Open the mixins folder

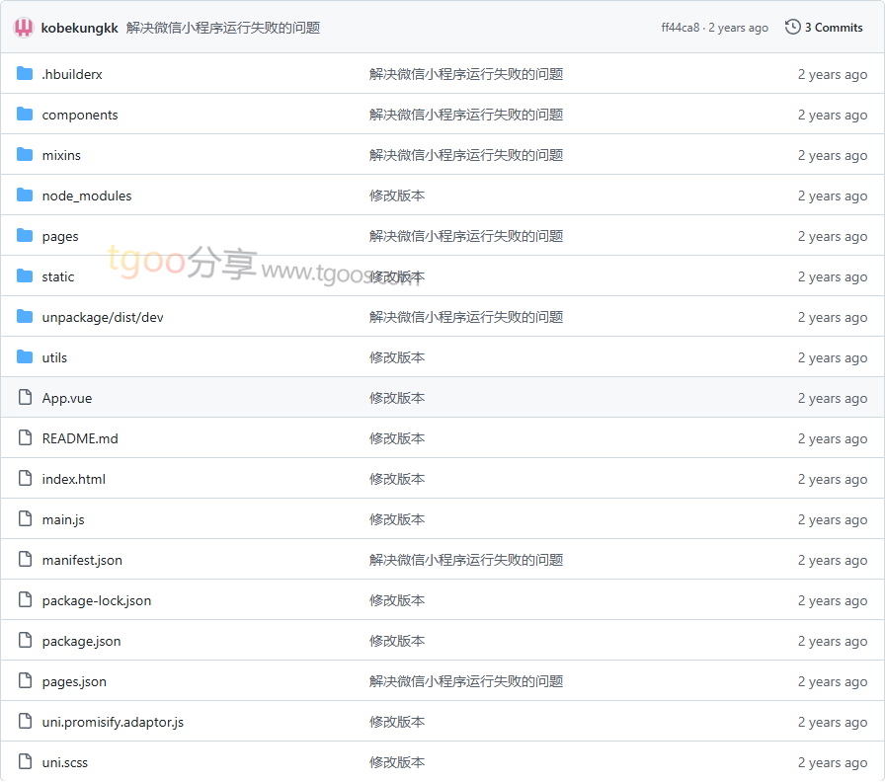[x=61, y=155]
